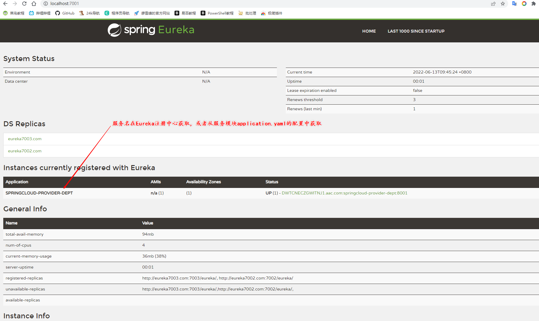This screenshot has height=321, width=539.
Task: Click the Renews threshold row label
Action: point(305,100)
